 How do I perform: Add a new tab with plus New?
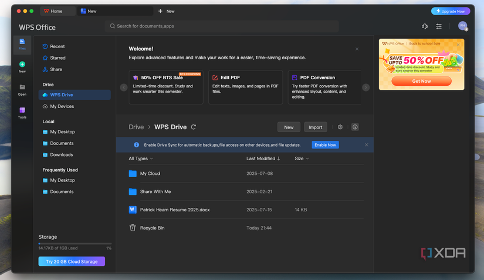point(166,11)
